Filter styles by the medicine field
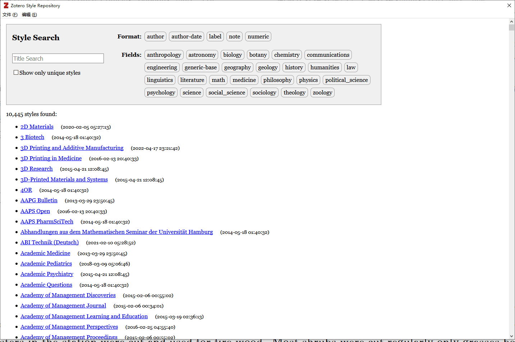 click(244, 80)
